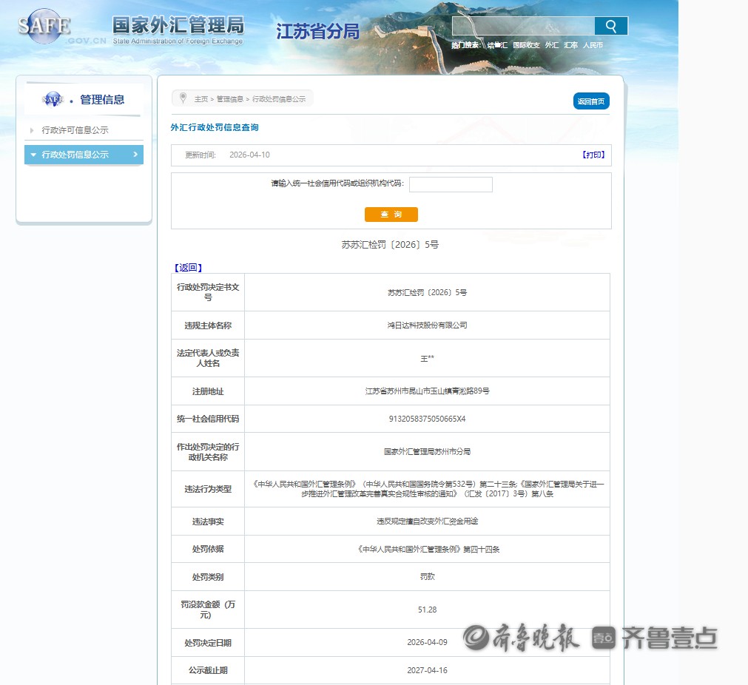This screenshot has width=748, height=685.
Task: Focus the site search box in header
Action: click(x=523, y=27)
